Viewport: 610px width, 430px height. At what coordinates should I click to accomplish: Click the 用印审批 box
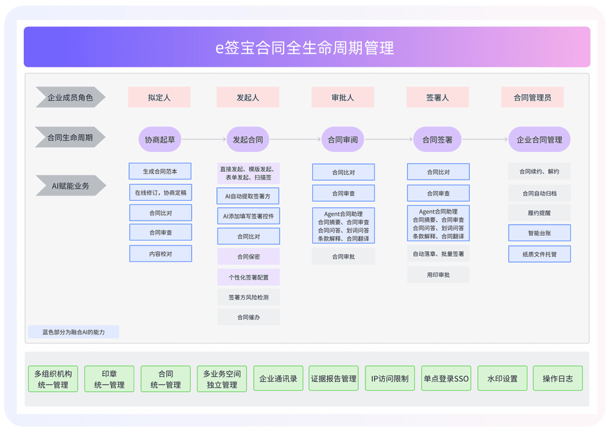tap(439, 274)
